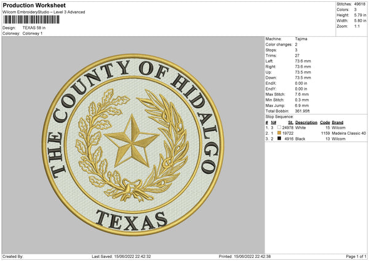This screenshot has height=261, width=369.
Task: Click the 'St.' column header
Action: (x=291, y=122)
